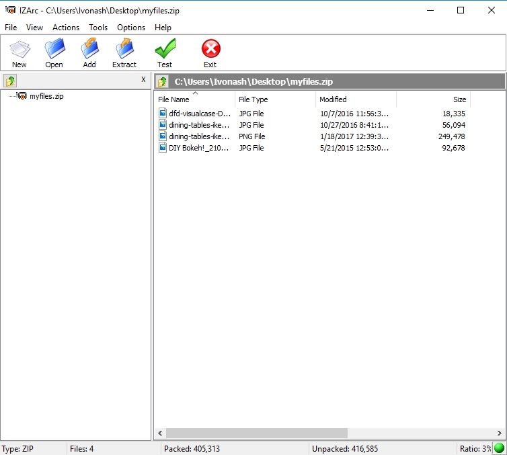Click the New archive toolbar icon

[x=19, y=49]
